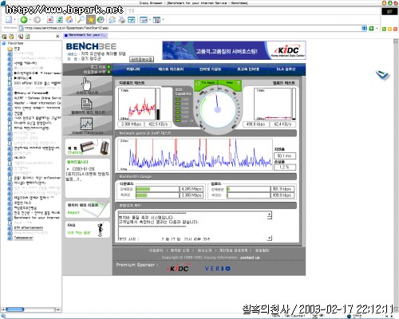The image size is (399, 319).
Task: Stop page loading with red X icon
Action: point(49,20)
